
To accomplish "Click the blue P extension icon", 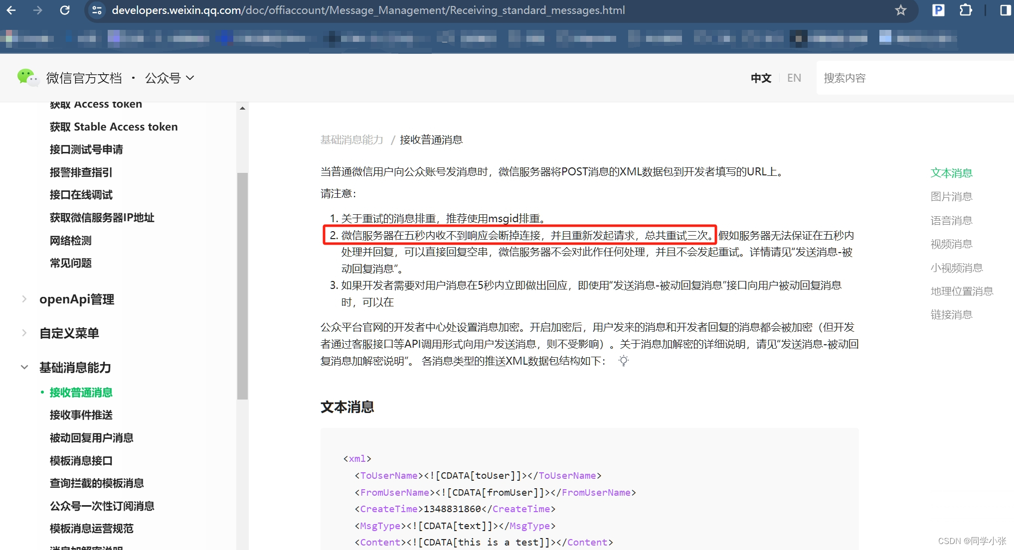I will click(938, 10).
